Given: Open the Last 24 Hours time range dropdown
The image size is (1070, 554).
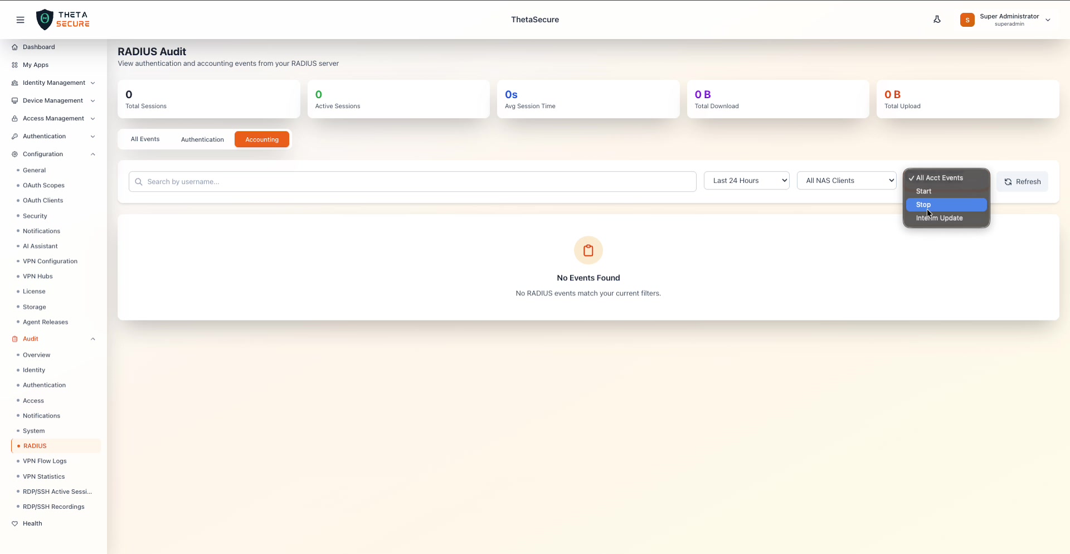Looking at the screenshot, I should 747,180.
